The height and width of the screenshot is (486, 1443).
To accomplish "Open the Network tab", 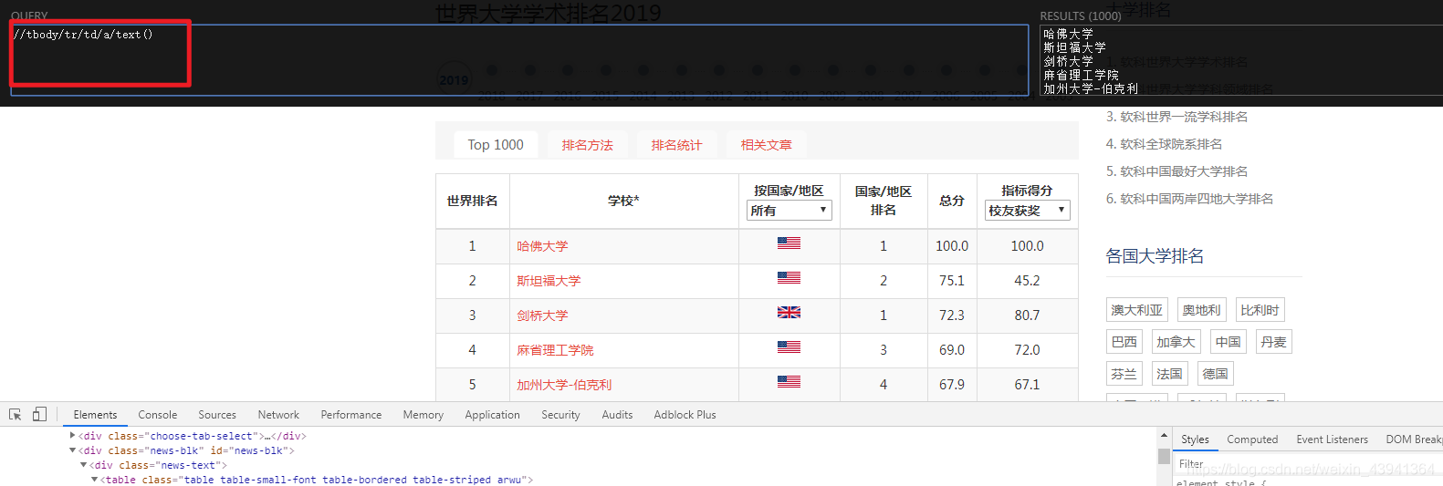I will (x=278, y=415).
